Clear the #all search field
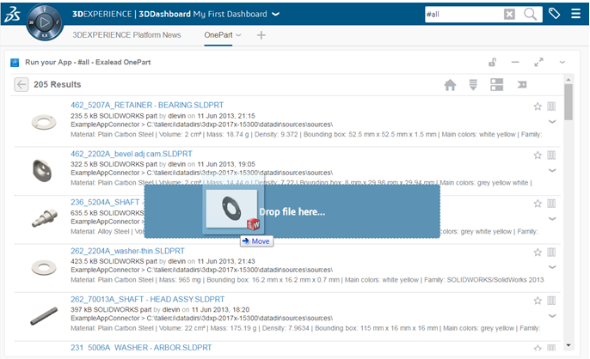The width and height of the screenshot is (590, 359). (x=509, y=15)
